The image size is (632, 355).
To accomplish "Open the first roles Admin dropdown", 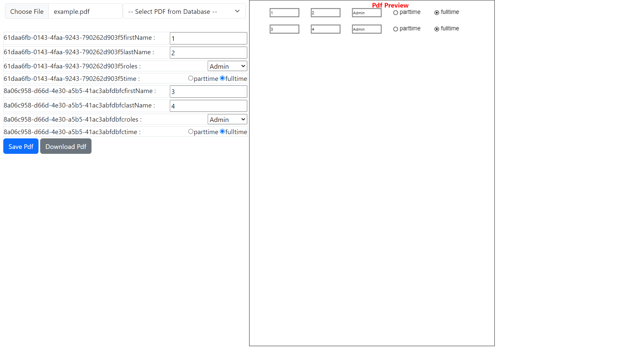I will (x=227, y=66).
